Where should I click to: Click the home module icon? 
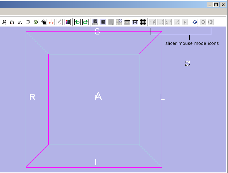tap(12, 22)
